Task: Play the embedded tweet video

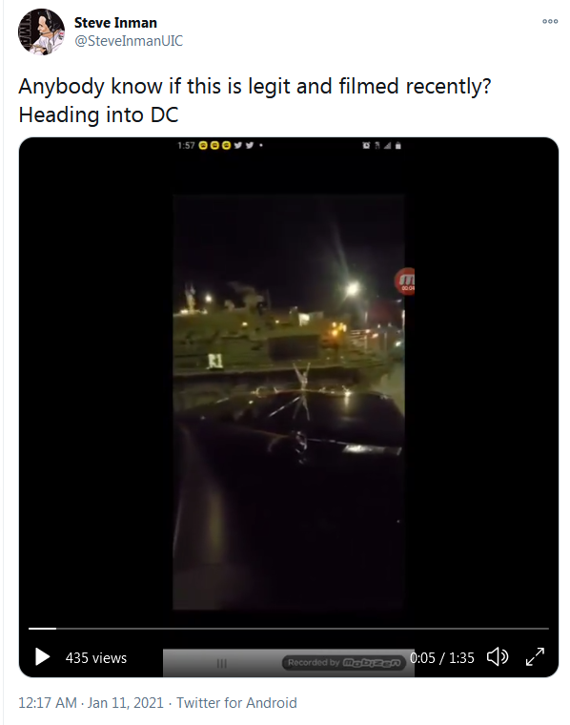Action: pyautogui.click(x=42, y=657)
